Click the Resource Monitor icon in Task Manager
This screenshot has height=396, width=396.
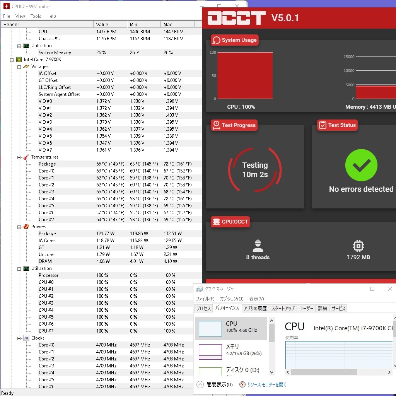click(242, 384)
